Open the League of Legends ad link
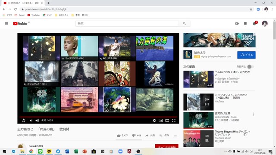 (x=216, y=56)
